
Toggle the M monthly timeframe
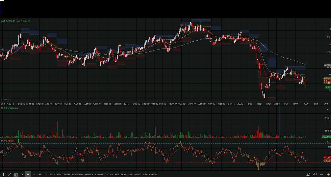click(40, 174)
